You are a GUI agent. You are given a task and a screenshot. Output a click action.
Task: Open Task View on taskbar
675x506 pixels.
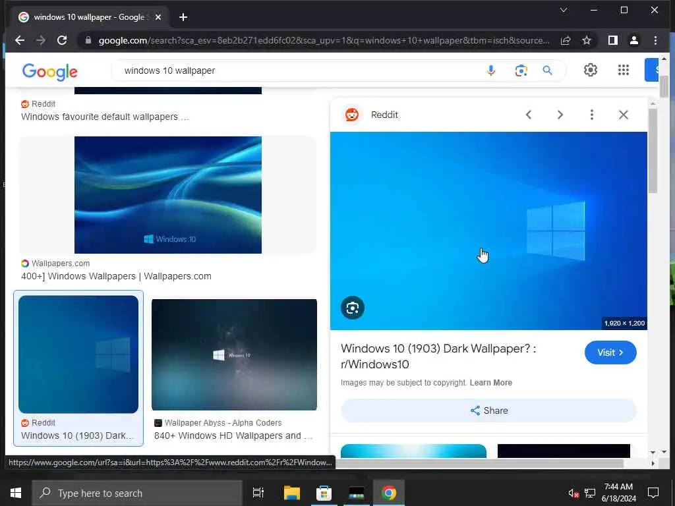(258, 493)
